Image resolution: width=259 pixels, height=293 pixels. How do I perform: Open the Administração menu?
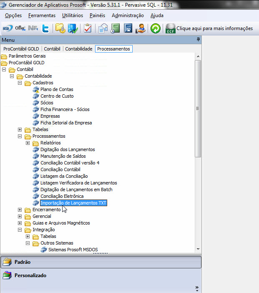pyautogui.click(x=128, y=15)
